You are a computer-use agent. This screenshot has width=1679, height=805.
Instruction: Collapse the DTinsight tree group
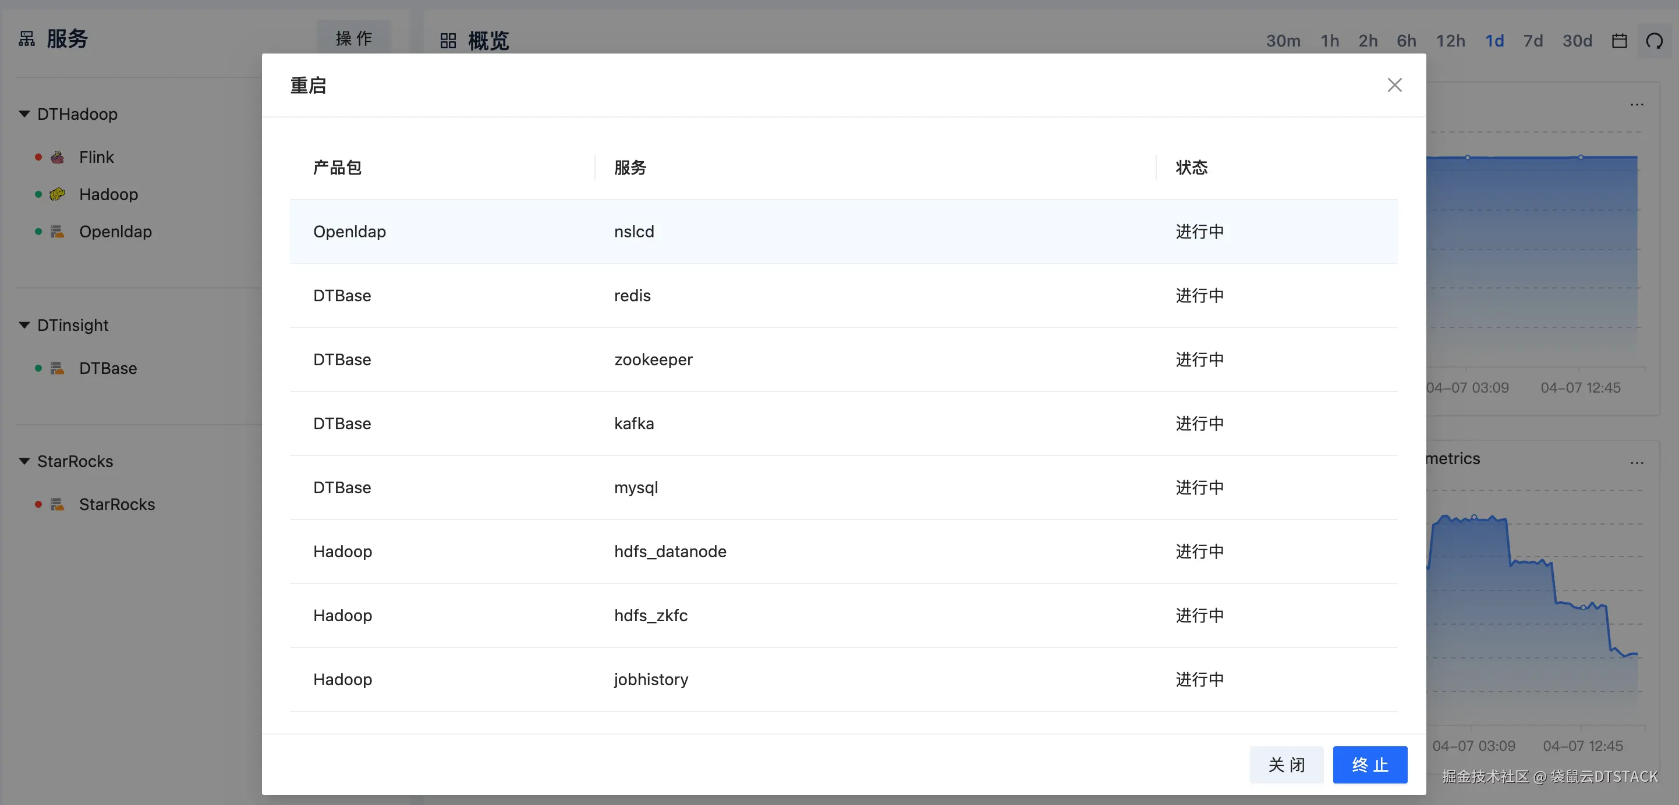point(24,325)
